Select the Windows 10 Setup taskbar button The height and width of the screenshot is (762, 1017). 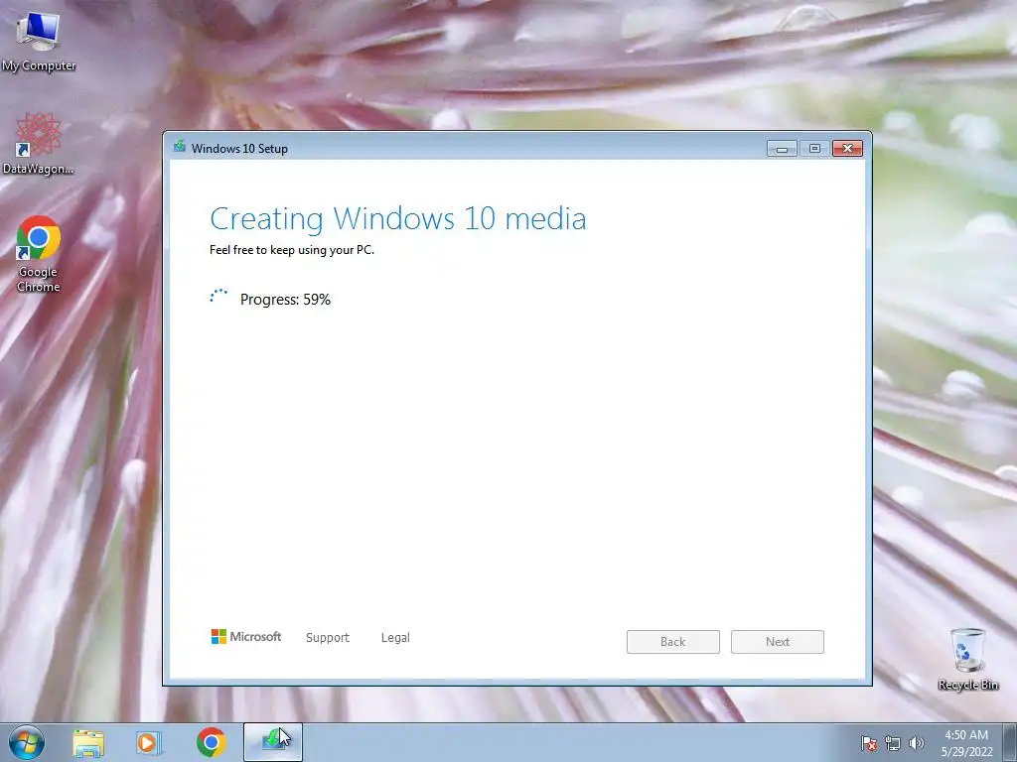coord(273,742)
